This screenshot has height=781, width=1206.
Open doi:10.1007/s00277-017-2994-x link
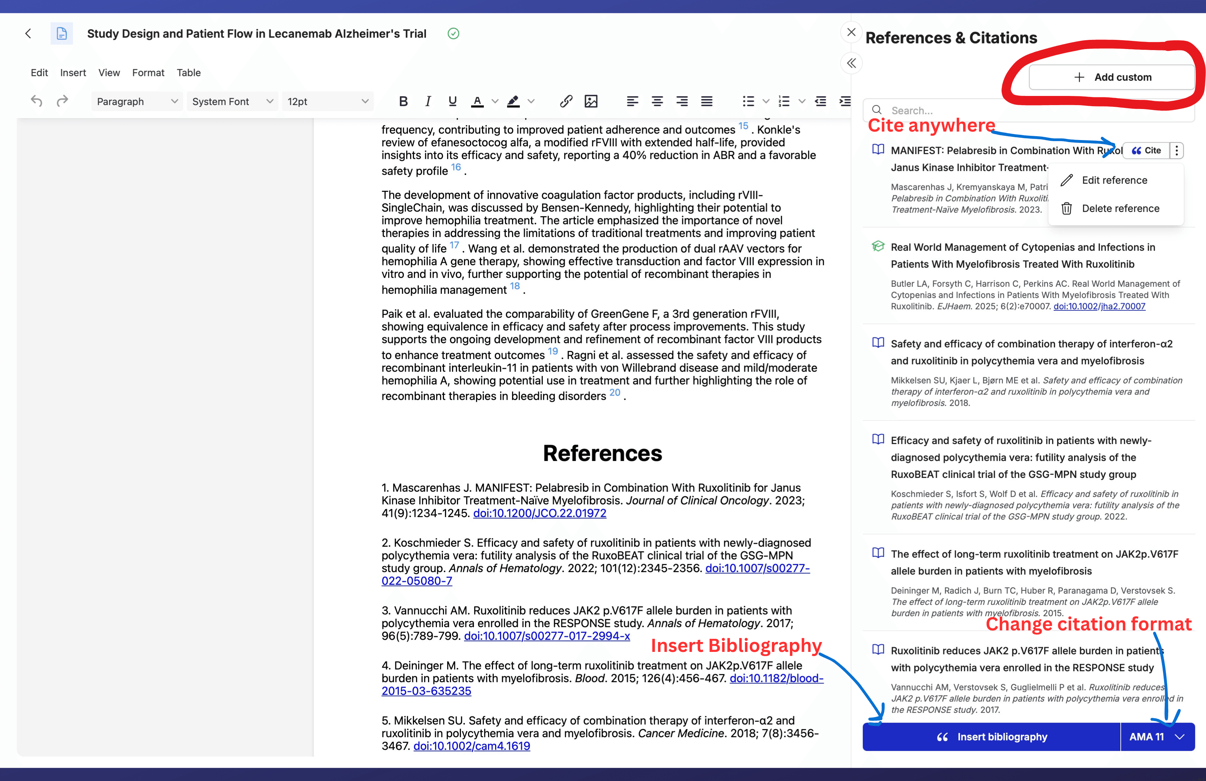(547, 636)
